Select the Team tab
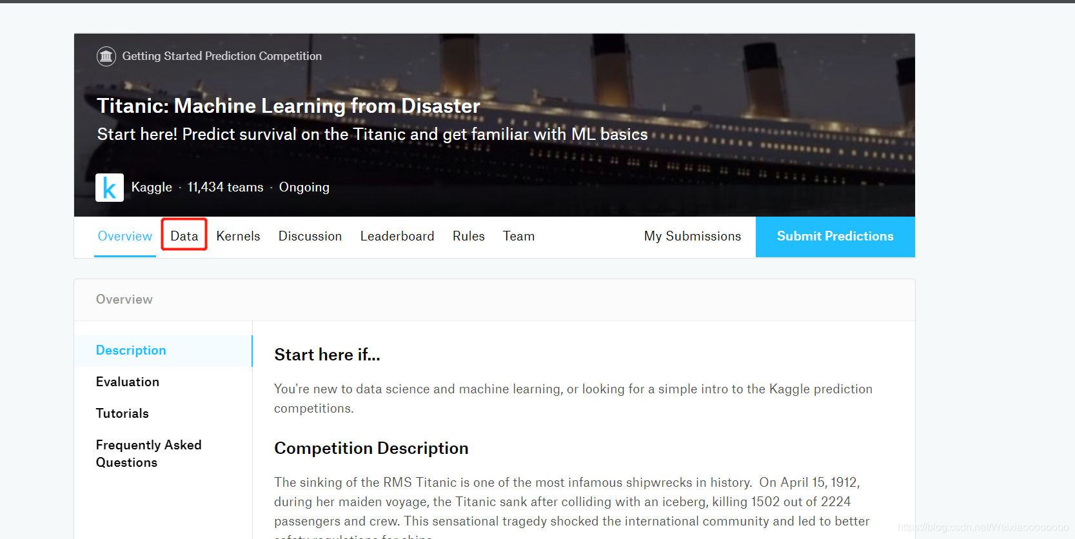 (519, 236)
